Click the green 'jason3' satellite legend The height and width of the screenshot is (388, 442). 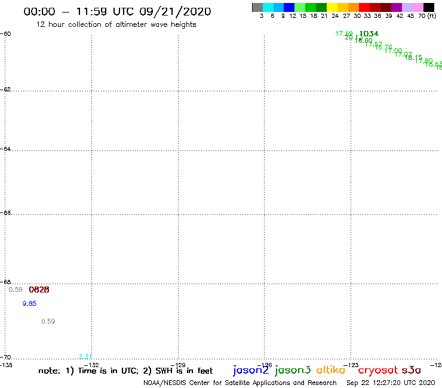[x=293, y=371]
